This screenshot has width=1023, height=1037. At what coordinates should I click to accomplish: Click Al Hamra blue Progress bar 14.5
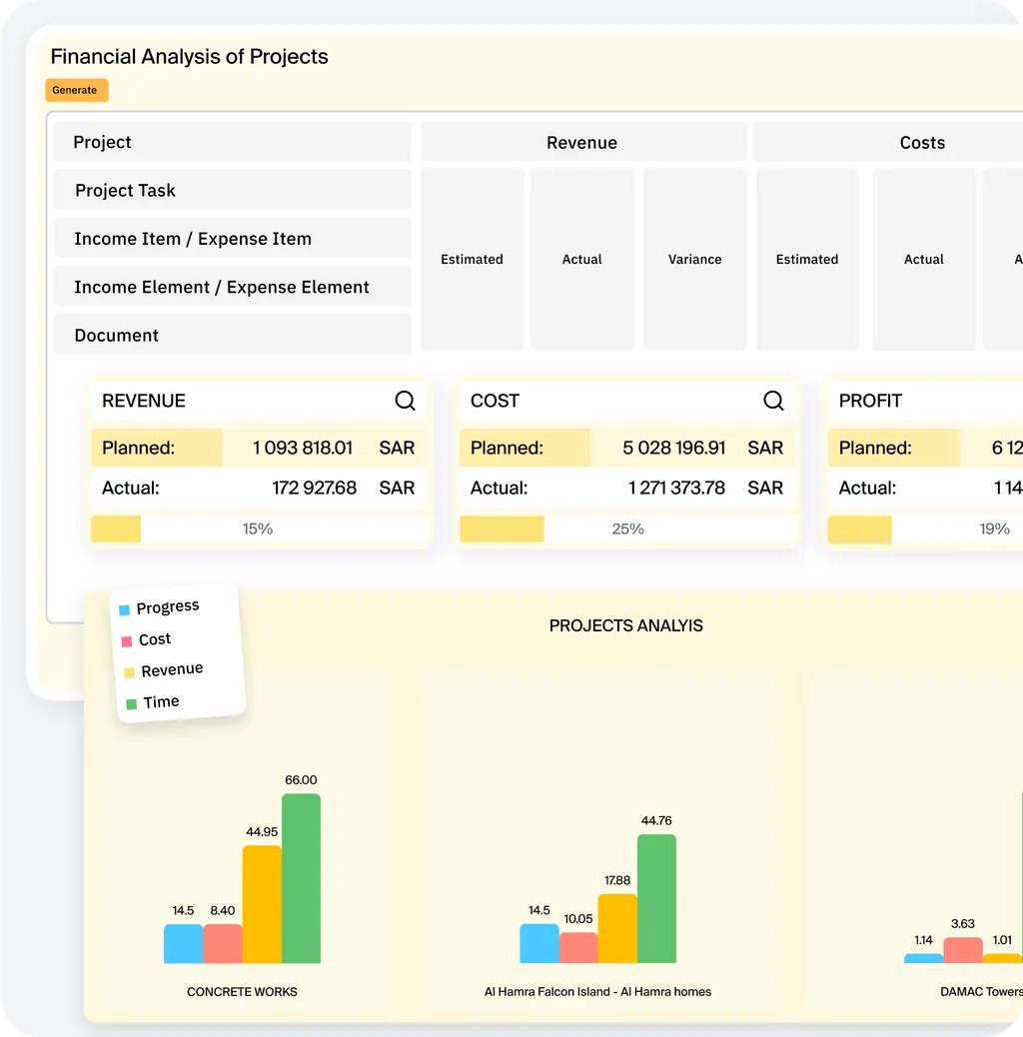(538, 943)
